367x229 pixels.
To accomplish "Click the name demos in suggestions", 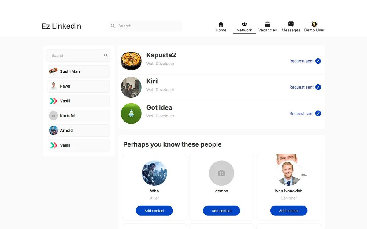I will click(221, 191).
